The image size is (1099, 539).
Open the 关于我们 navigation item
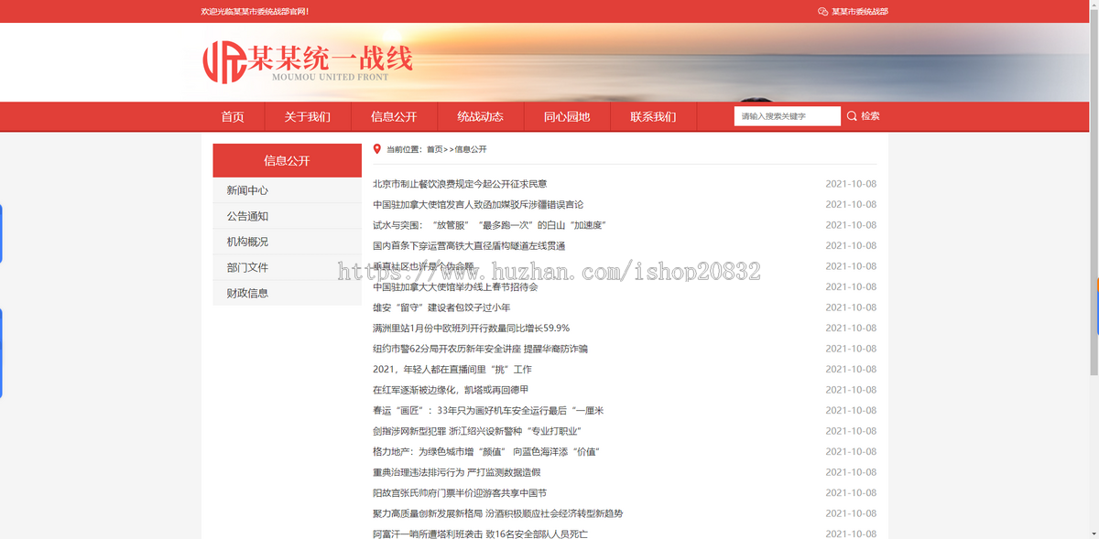[308, 117]
